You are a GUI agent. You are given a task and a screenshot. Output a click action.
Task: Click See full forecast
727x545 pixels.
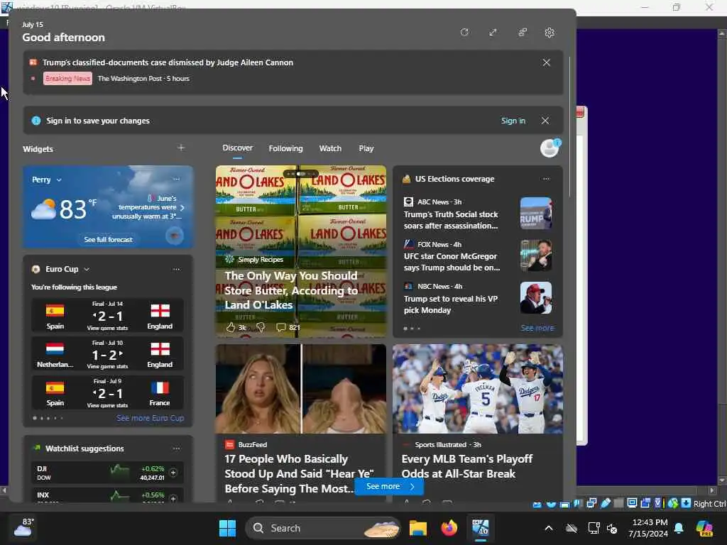coord(108,240)
